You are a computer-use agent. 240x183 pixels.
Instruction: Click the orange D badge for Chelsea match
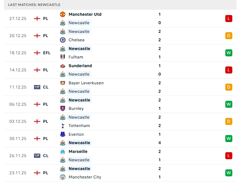pyautogui.click(x=229, y=36)
